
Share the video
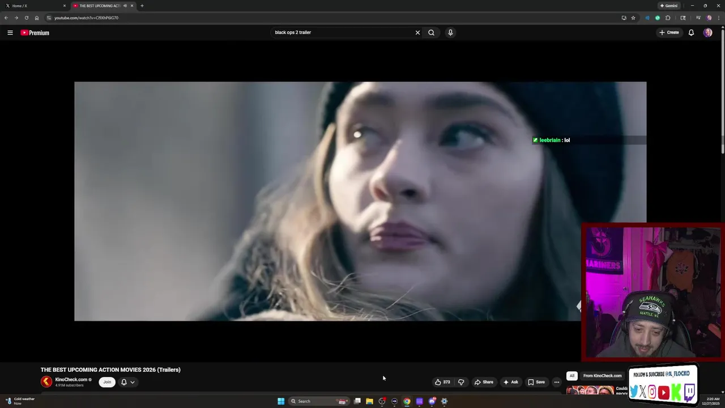point(484,382)
